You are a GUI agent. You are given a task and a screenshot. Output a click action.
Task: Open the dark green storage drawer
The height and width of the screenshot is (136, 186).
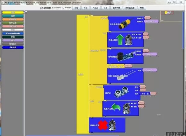[13, 37]
